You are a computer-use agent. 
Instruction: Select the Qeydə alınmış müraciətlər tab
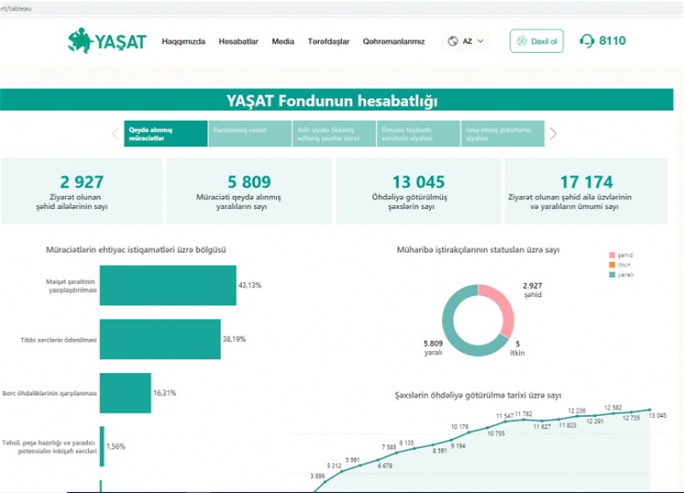pos(166,134)
